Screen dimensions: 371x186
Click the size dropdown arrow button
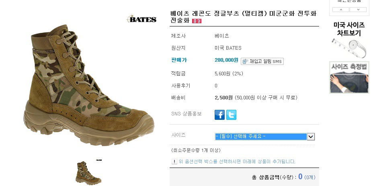tap(311, 136)
